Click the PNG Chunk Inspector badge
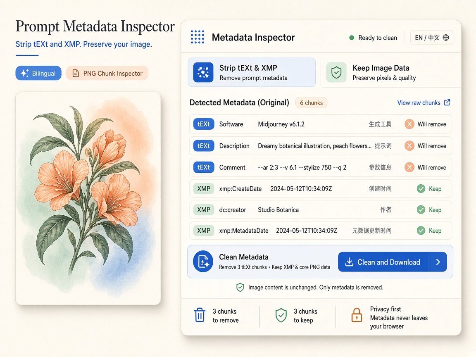This screenshot has height=357, width=476. click(107, 73)
